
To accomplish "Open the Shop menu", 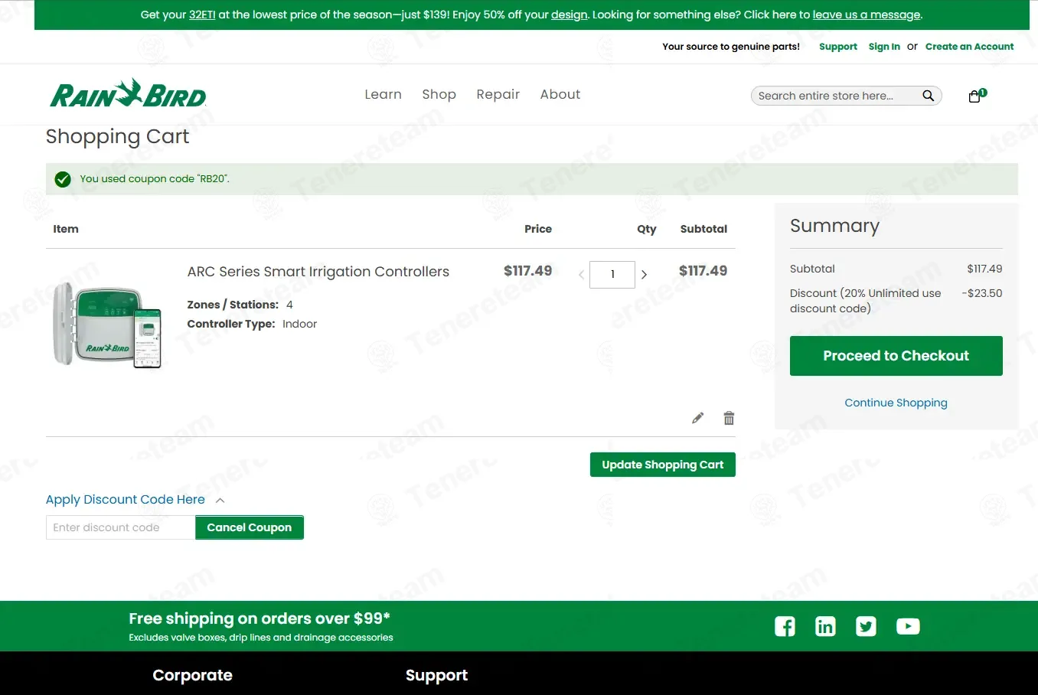I will click(439, 94).
